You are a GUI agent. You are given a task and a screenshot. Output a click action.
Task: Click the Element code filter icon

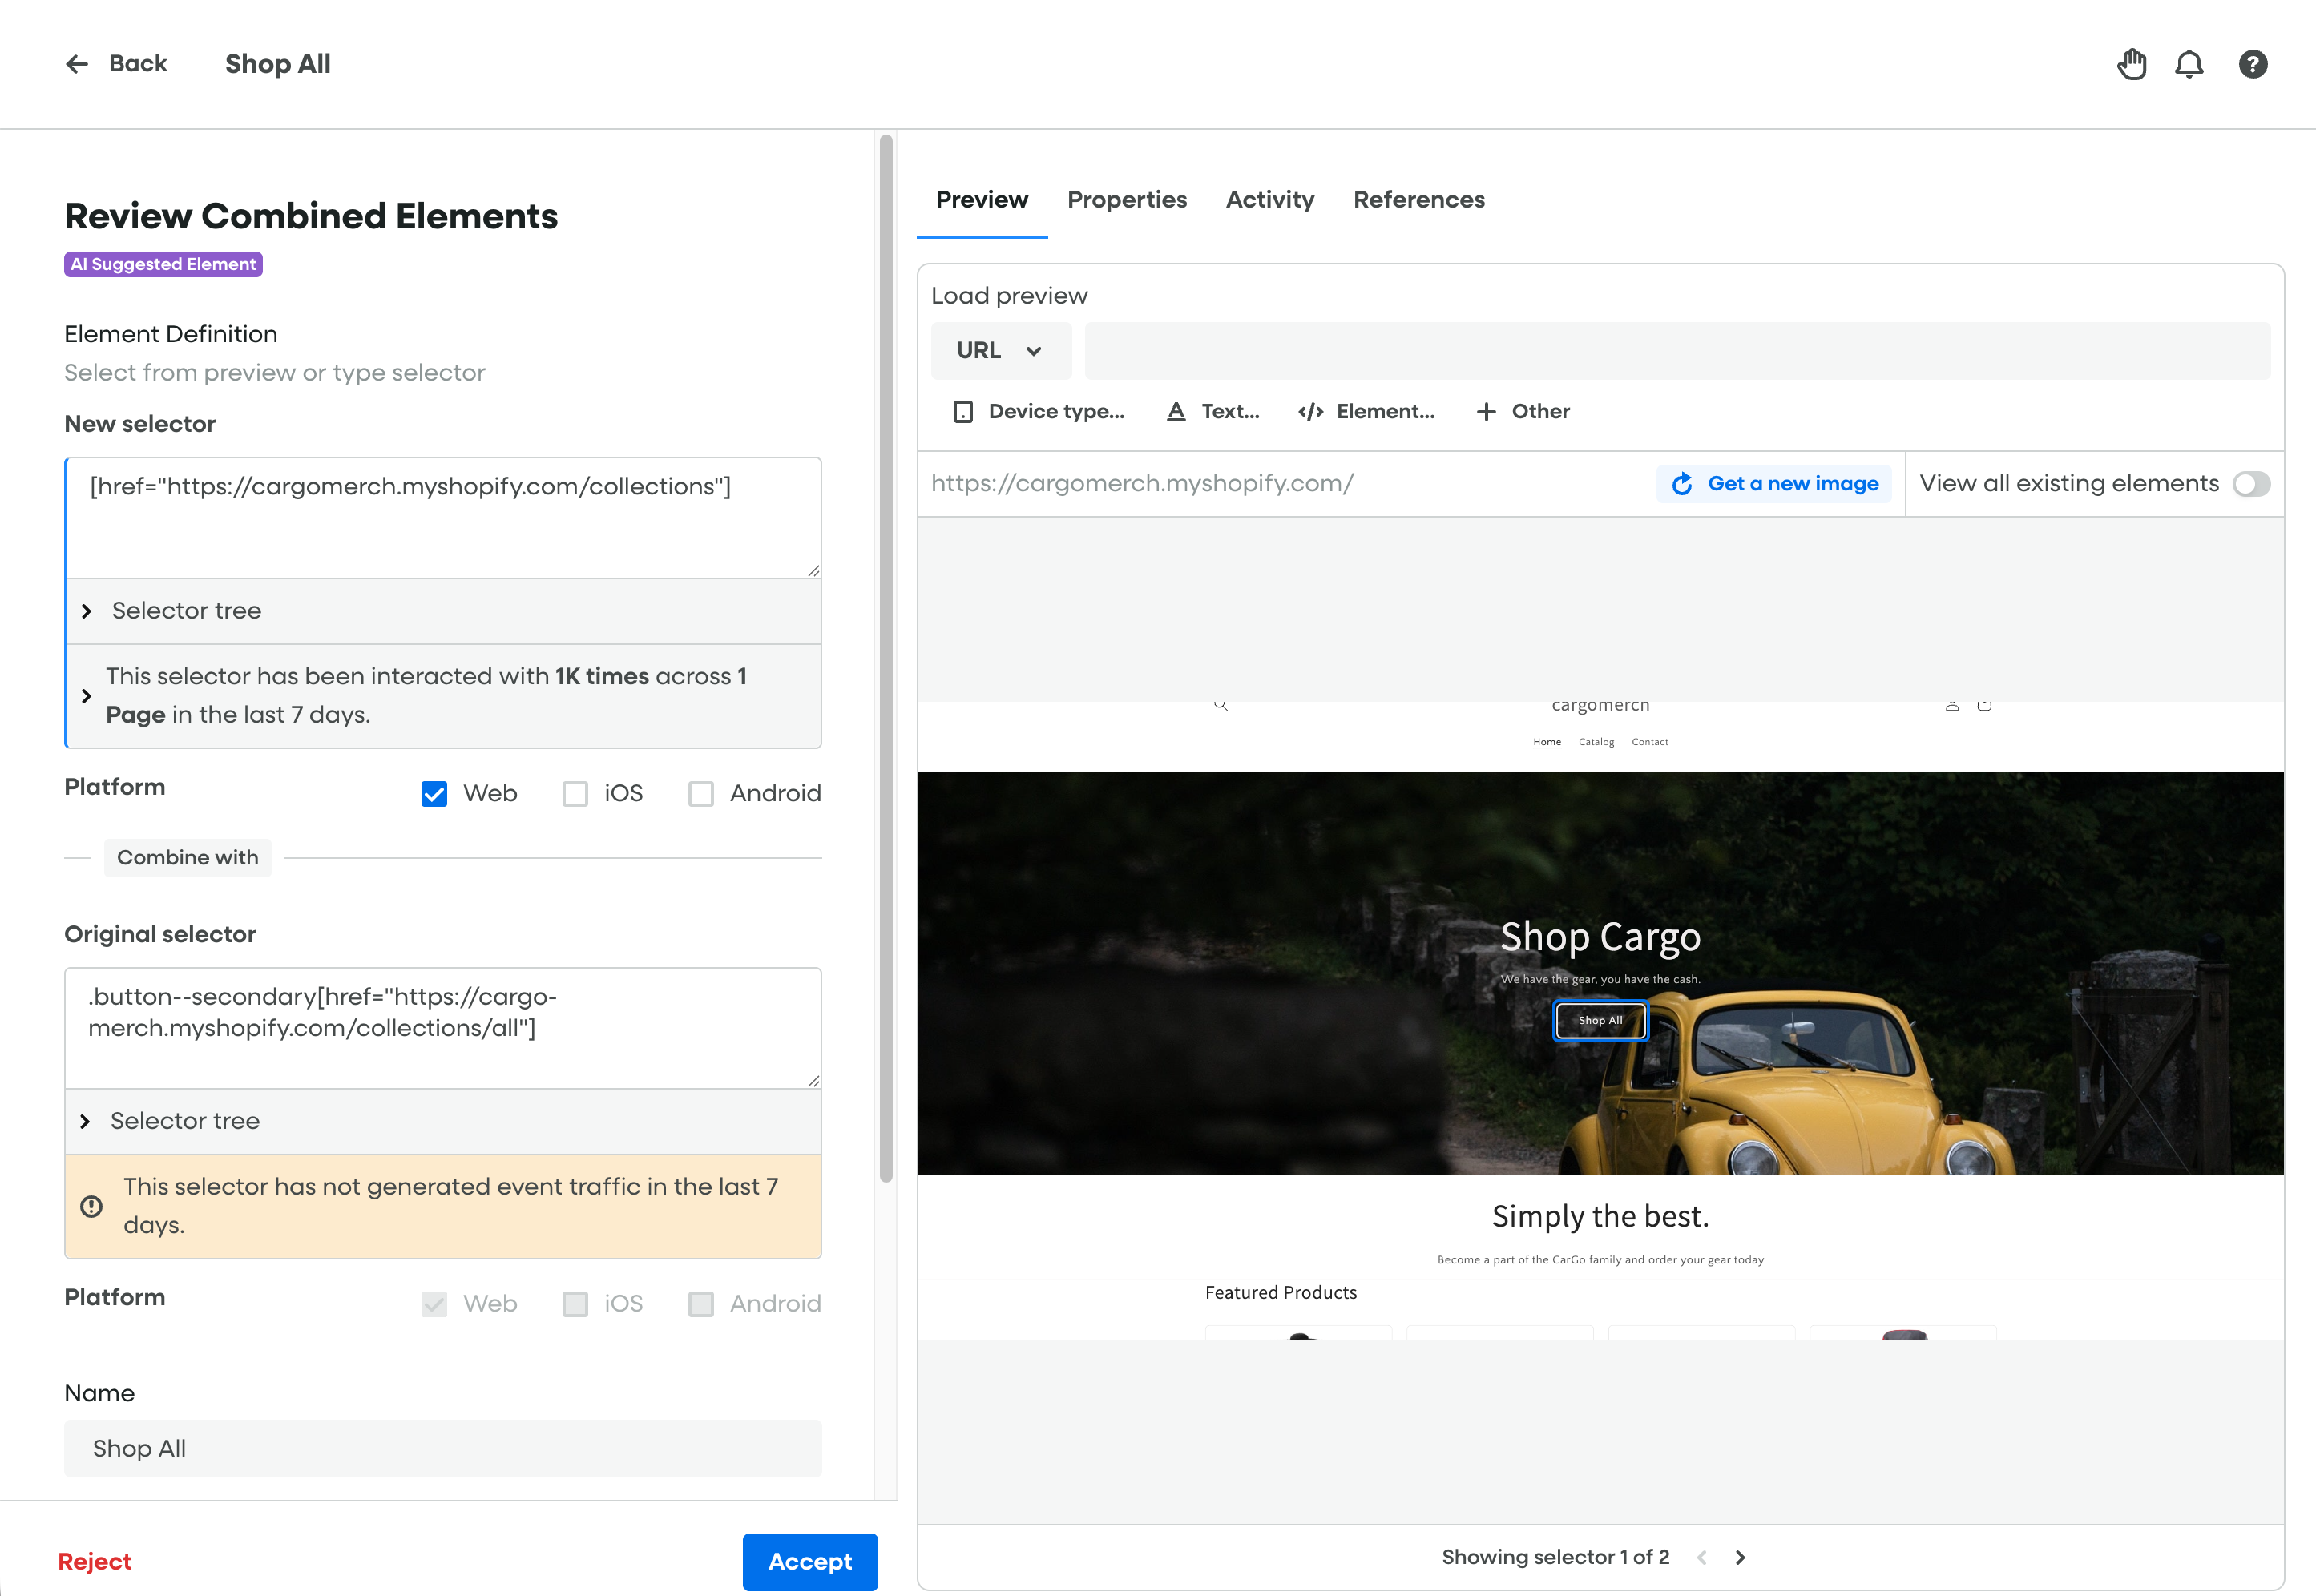(x=1310, y=412)
